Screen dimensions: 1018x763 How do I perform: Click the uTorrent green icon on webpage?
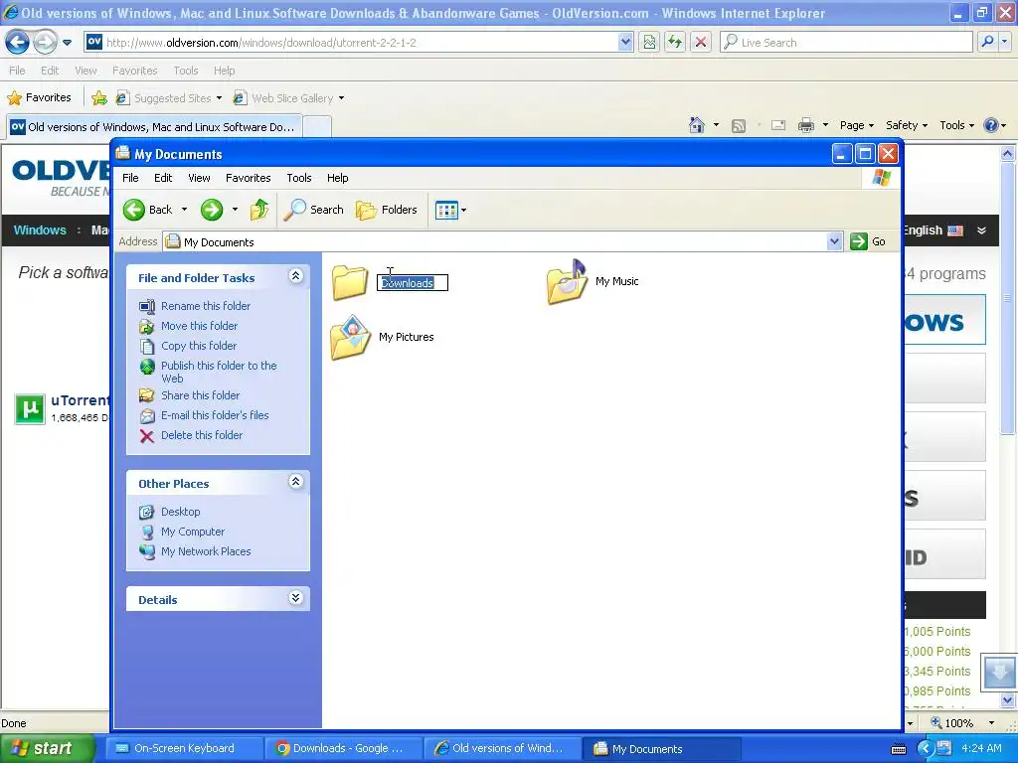click(30, 408)
